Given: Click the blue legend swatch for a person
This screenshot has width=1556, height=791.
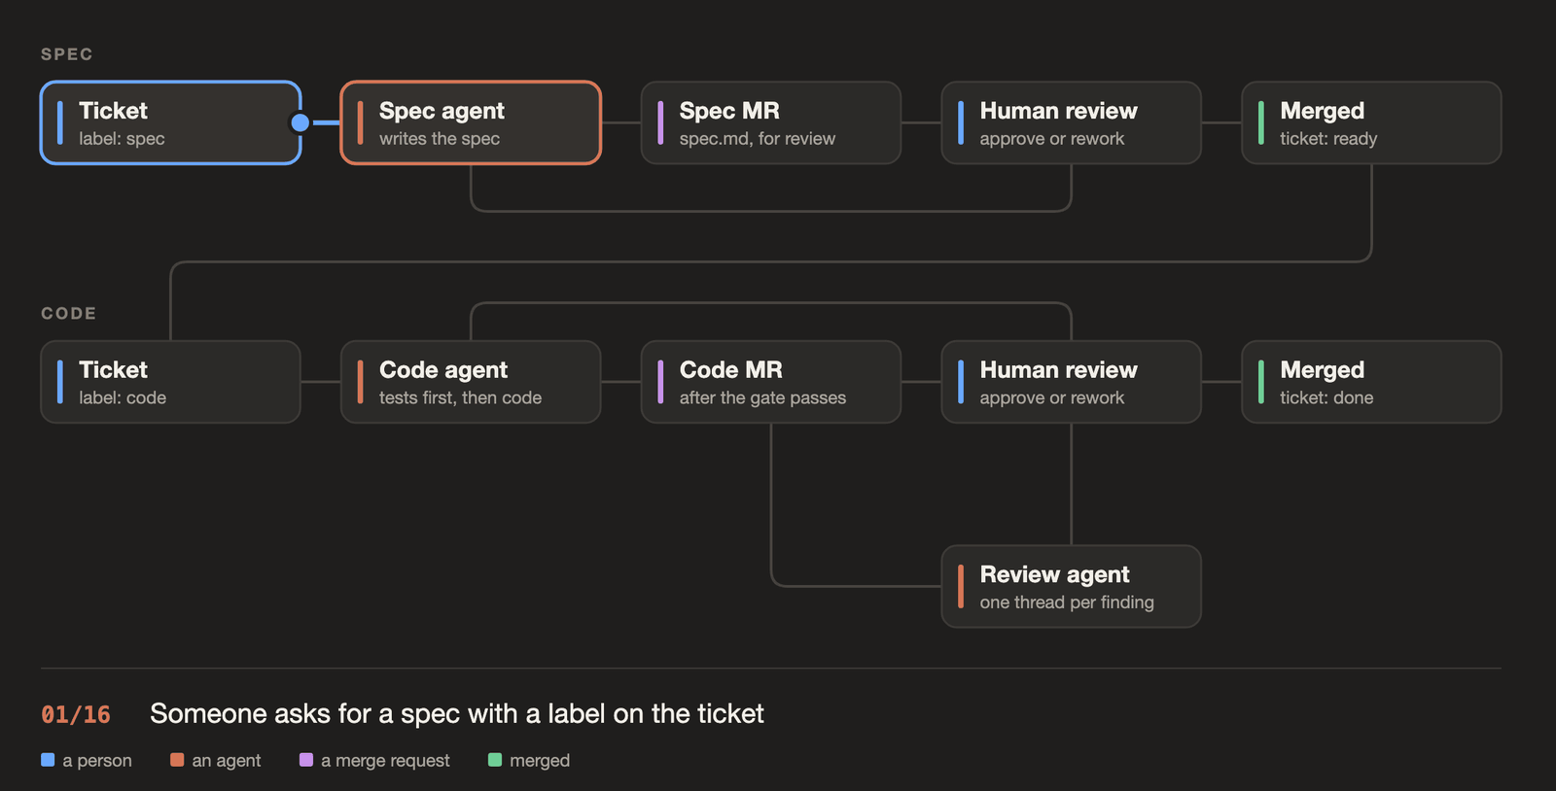Looking at the screenshot, I should (48, 760).
